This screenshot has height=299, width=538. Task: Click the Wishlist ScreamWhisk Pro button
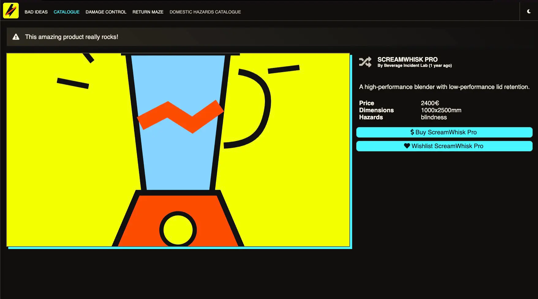click(444, 146)
